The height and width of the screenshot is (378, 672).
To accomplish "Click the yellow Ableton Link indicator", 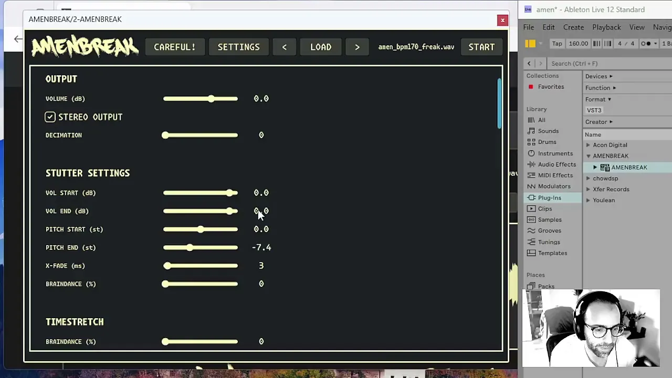I will [531, 44].
